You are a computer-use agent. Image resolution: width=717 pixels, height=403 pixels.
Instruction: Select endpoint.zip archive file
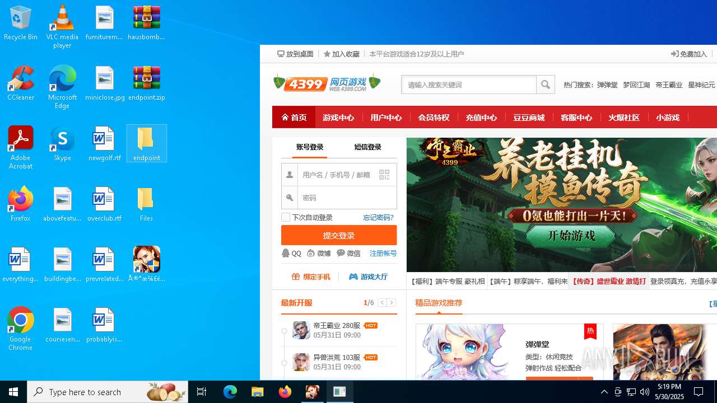click(146, 84)
